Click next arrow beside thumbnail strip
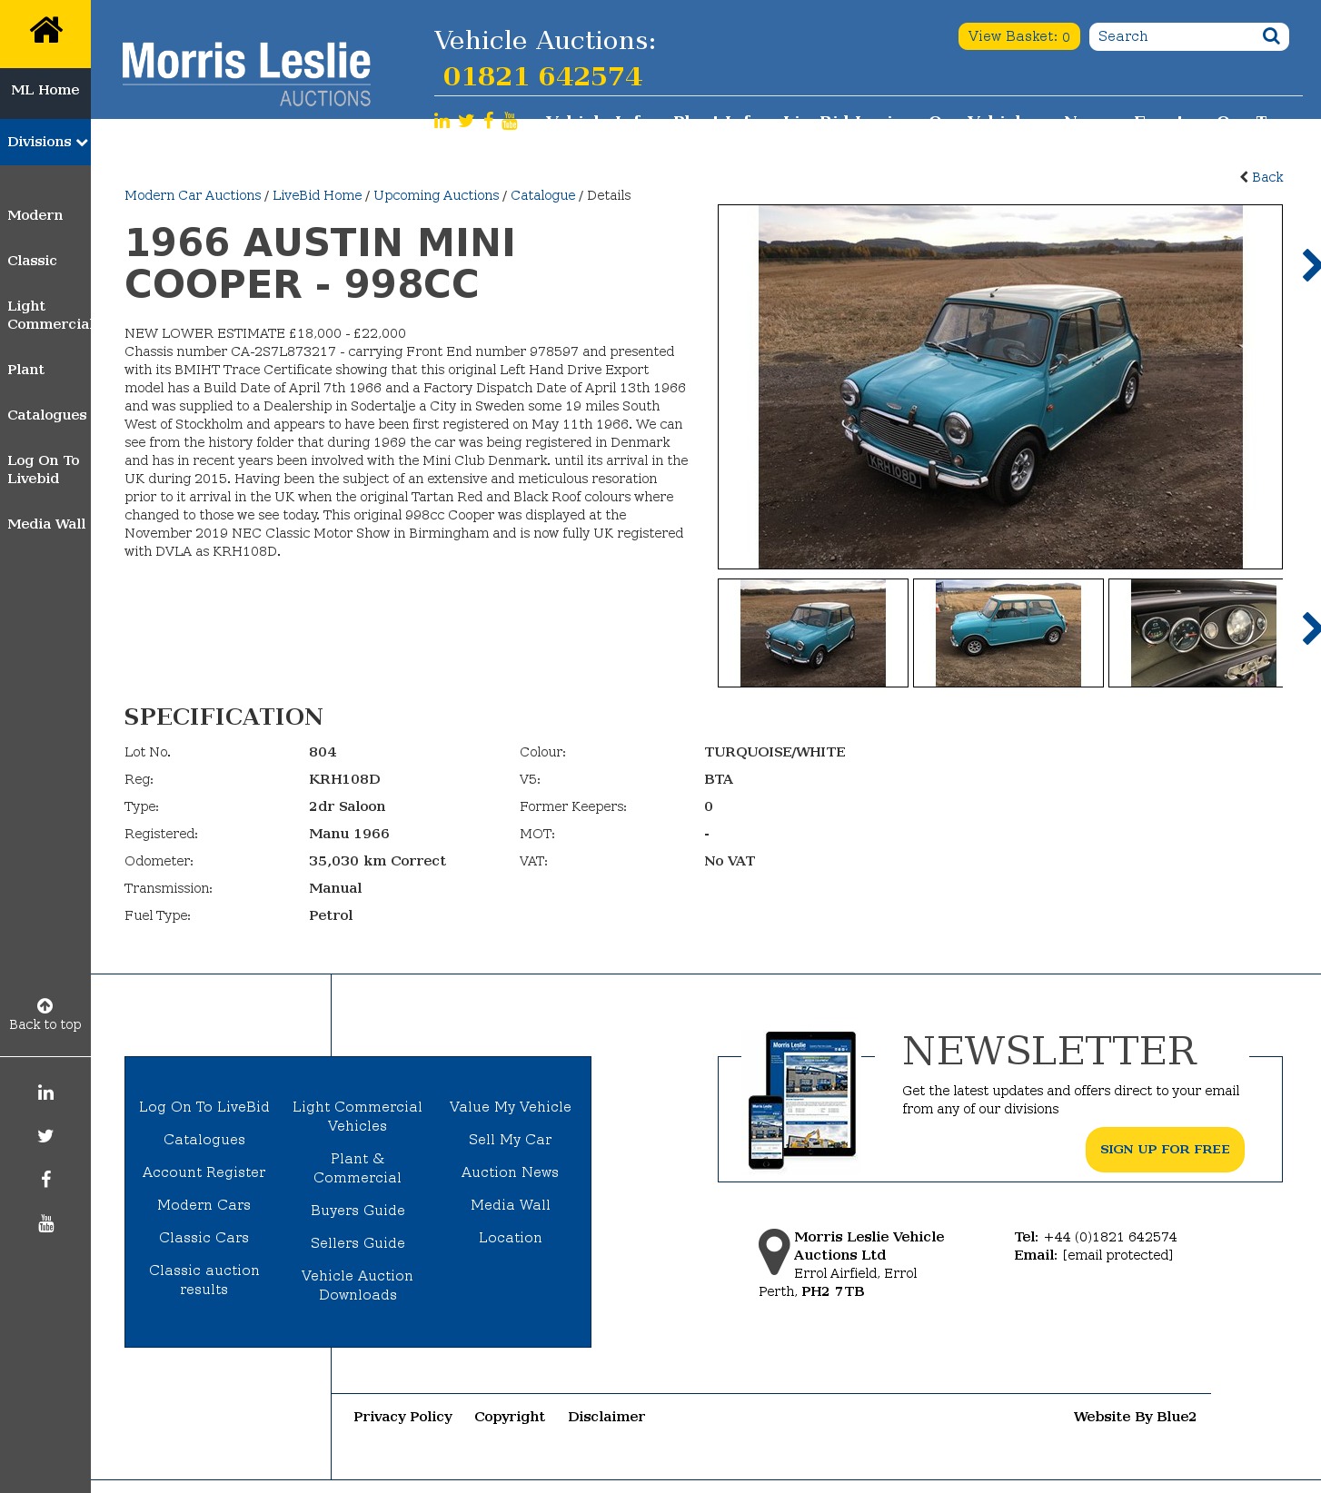The width and height of the screenshot is (1321, 1493). click(1310, 628)
